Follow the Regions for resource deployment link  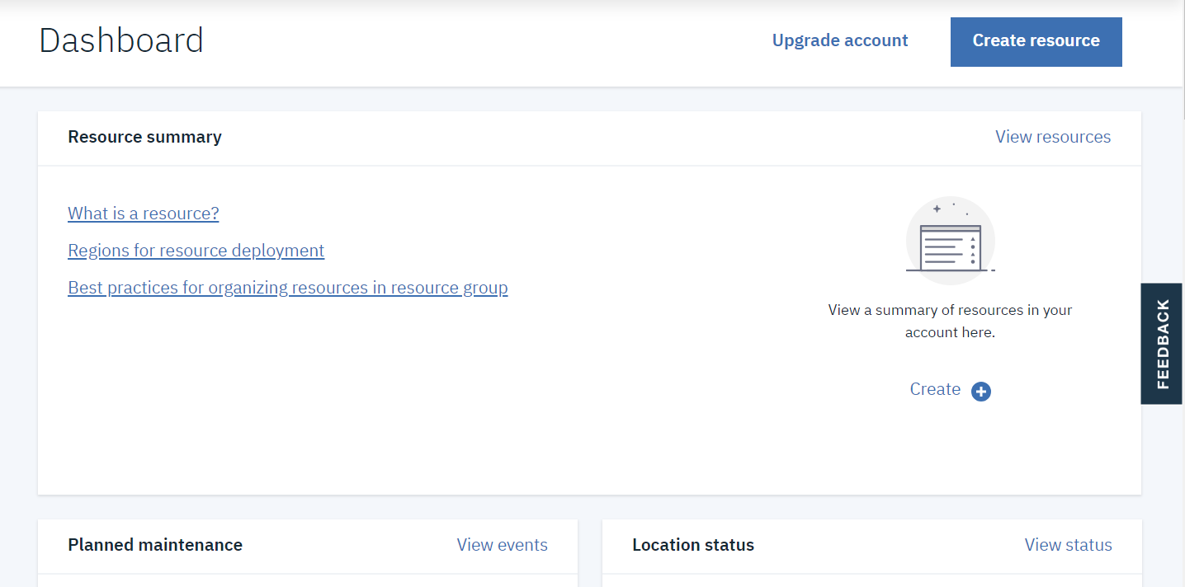[196, 251]
